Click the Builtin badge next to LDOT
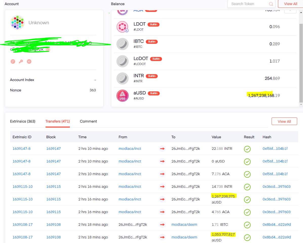This screenshot has height=243, width=303. 153,24
